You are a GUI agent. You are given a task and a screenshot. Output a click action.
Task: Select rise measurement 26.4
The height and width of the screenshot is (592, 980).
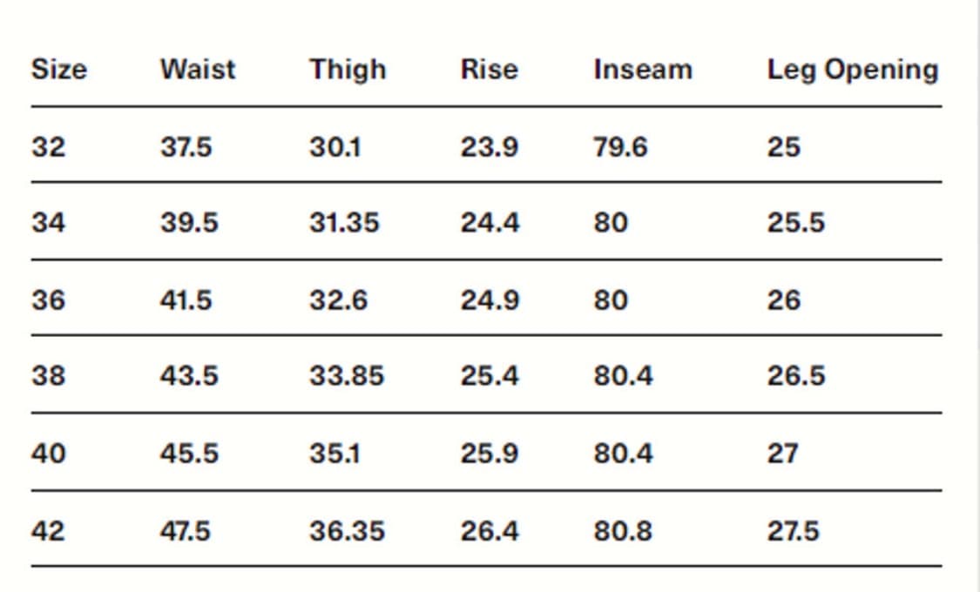click(x=490, y=531)
